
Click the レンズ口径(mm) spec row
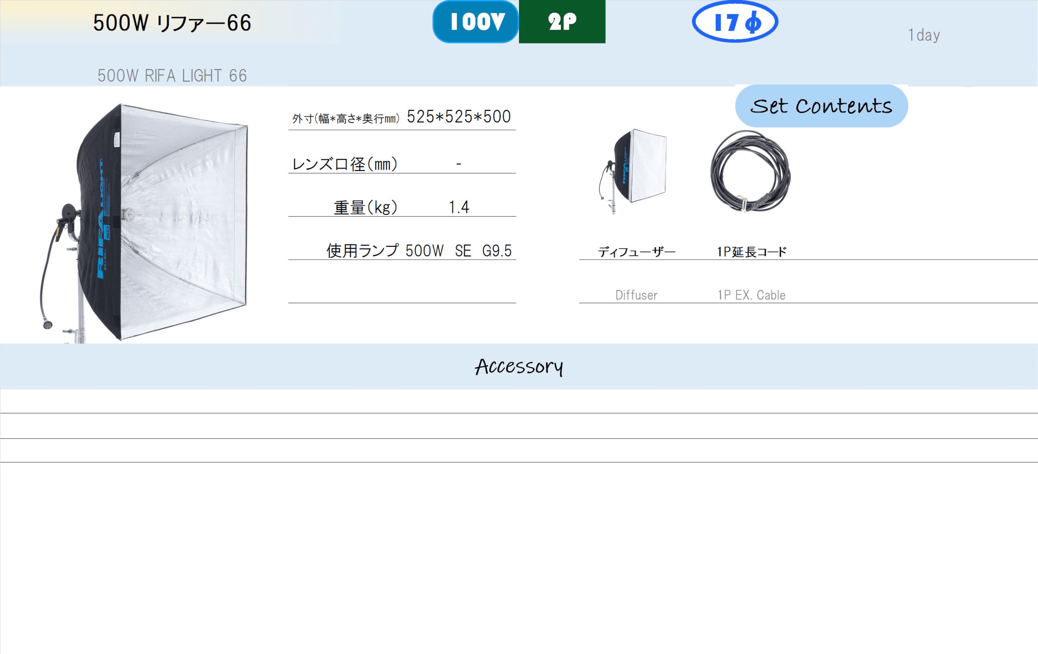click(x=402, y=164)
